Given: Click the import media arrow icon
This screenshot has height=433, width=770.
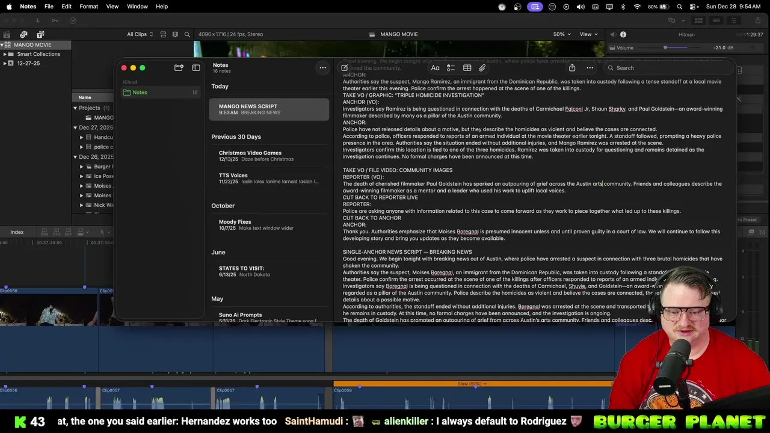Looking at the screenshot, I should pos(37,20).
